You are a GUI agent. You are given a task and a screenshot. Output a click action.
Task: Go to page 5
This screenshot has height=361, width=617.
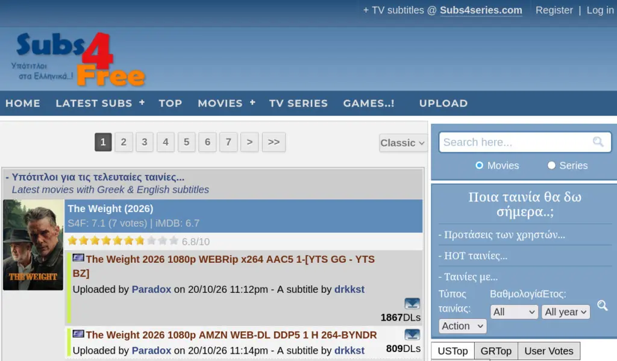point(187,142)
